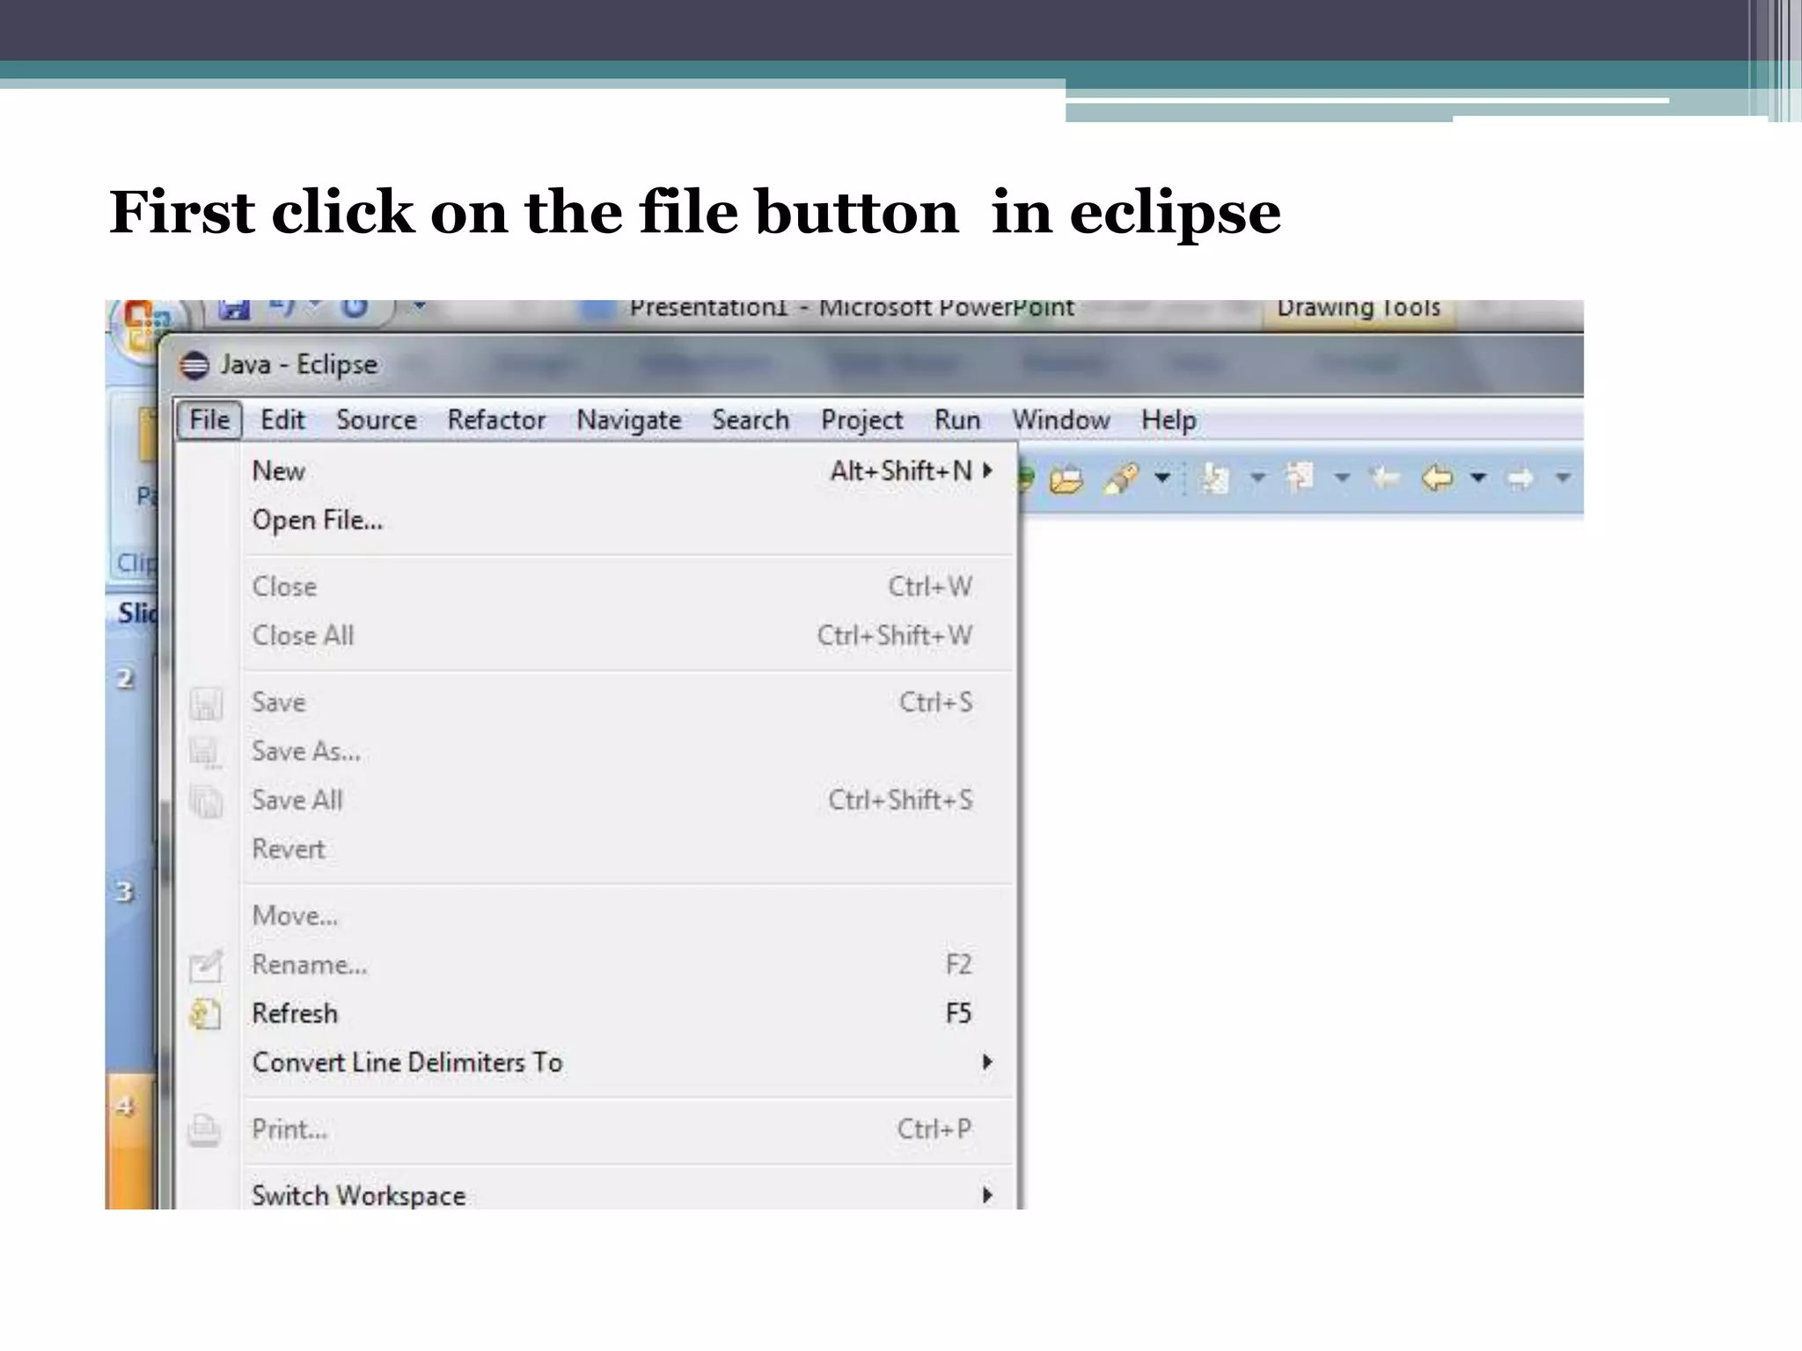Open the Navigate menu
Viewport: 1802px width, 1351px height.
coord(628,420)
